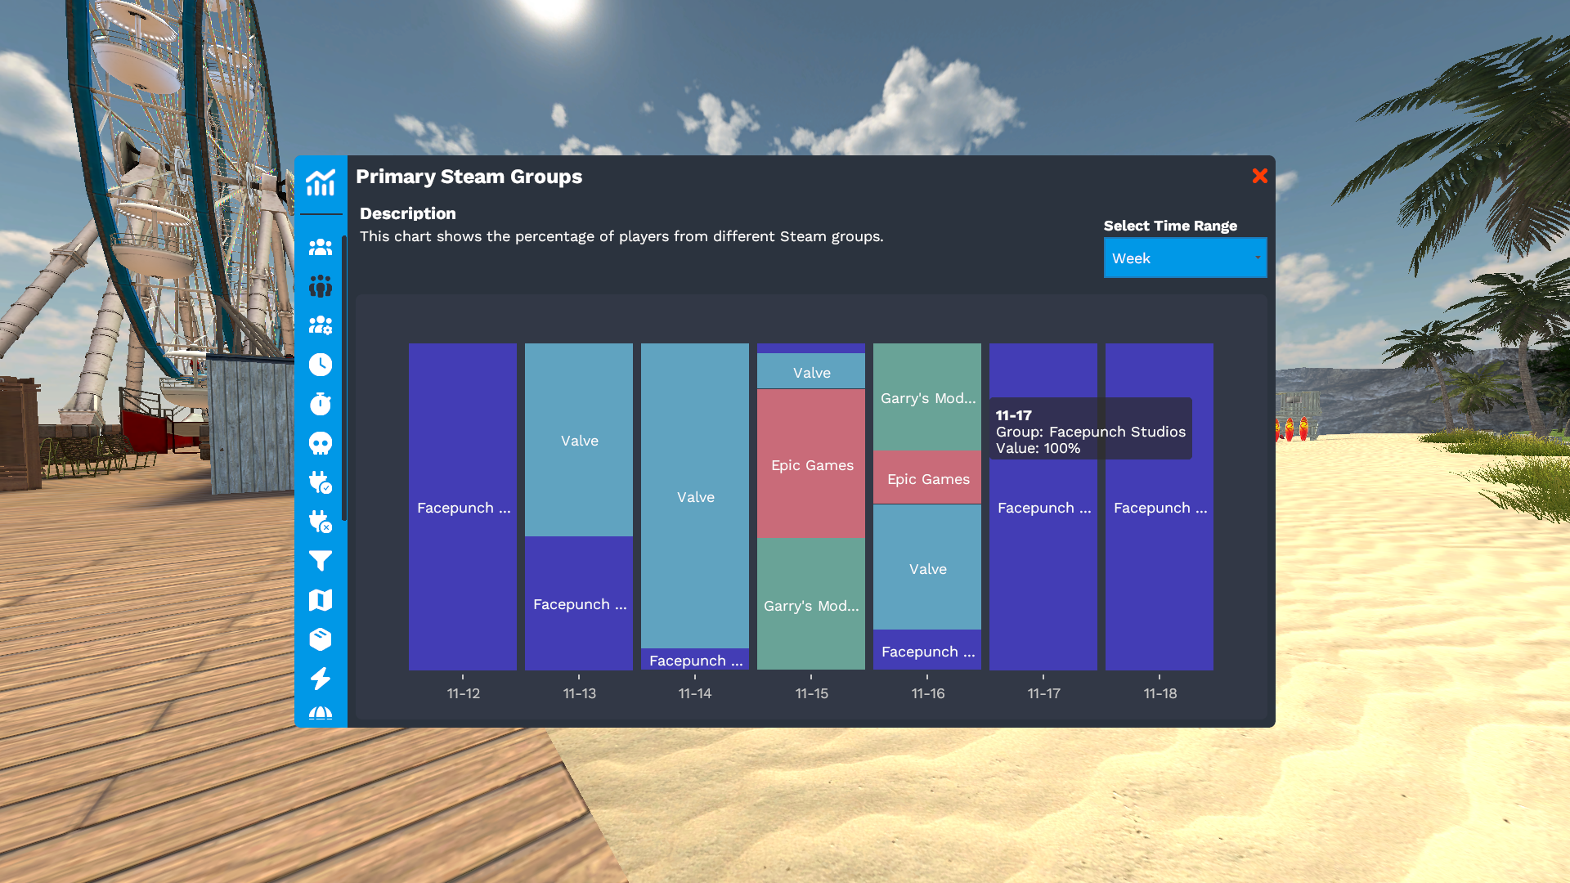Screen dimensions: 1570x883
Task: Click the thin top segment of 11-15 bar
Action: click(x=811, y=348)
